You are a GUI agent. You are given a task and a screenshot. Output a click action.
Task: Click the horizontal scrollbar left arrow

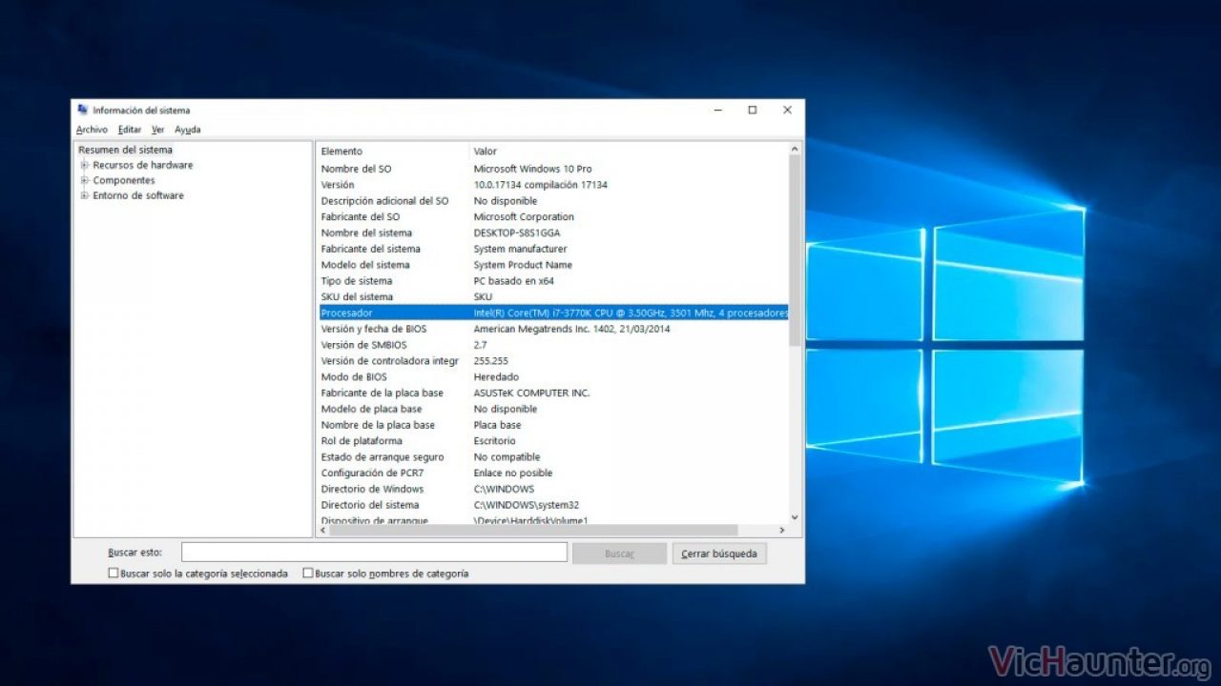click(322, 530)
